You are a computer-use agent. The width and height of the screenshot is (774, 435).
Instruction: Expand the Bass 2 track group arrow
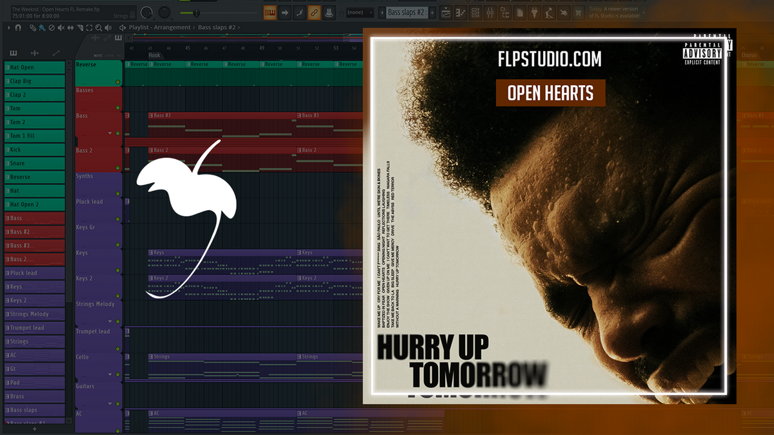tap(110, 133)
